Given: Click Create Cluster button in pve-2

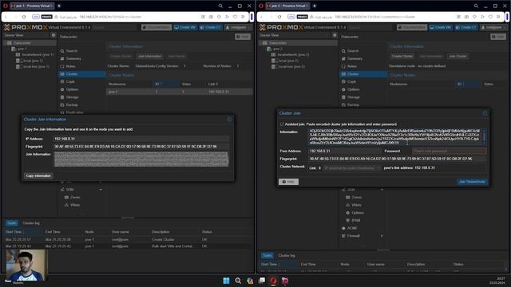Looking at the screenshot, I should (402, 57).
